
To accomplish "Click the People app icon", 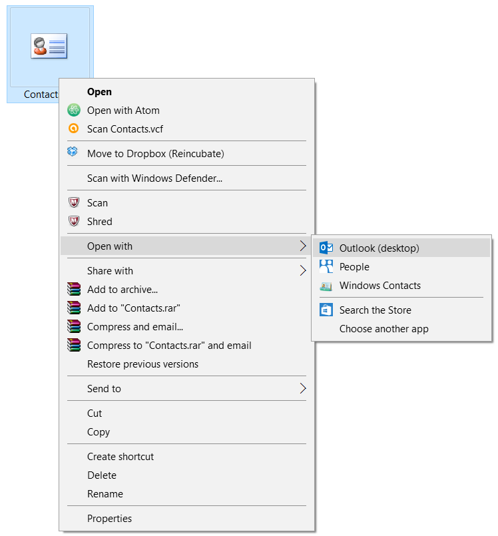I will 326,266.
